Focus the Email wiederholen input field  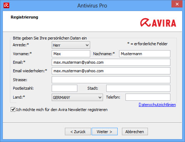coord(111,71)
